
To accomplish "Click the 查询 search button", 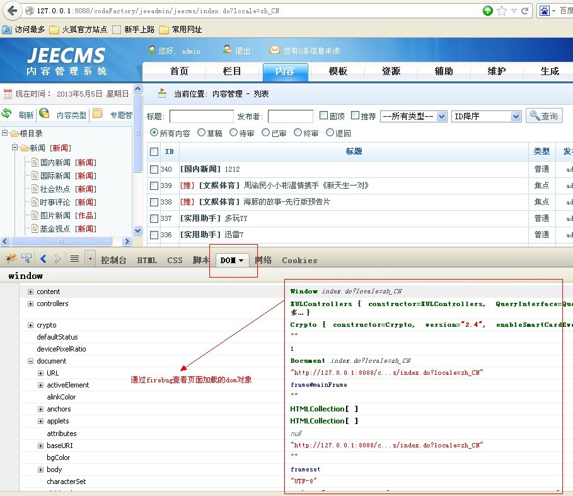I will pyautogui.click(x=544, y=116).
